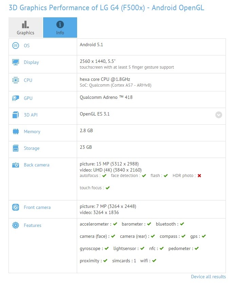Click the OS label
The width and height of the screenshot is (233, 283).
27,46
